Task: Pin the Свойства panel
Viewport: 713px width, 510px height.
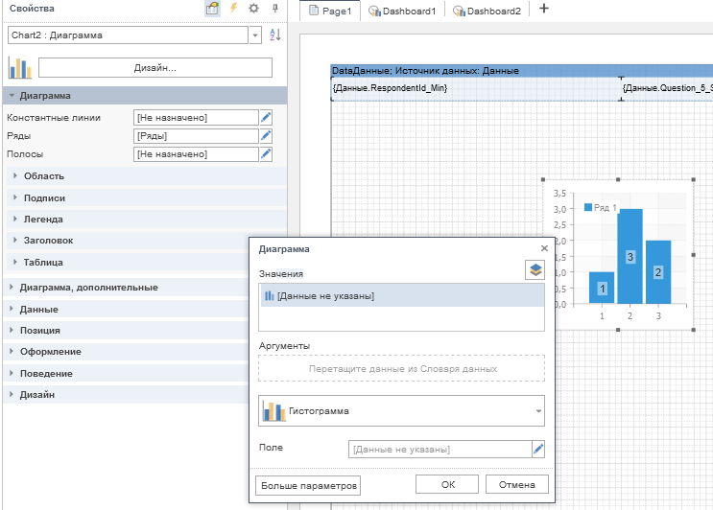Action: (x=275, y=9)
